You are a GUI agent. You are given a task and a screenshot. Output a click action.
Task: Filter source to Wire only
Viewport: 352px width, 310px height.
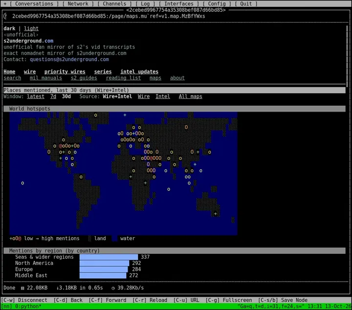[x=144, y=96]
